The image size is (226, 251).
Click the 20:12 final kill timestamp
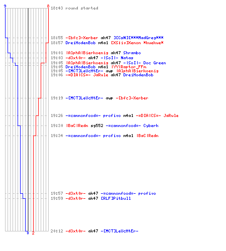(57, 231)
